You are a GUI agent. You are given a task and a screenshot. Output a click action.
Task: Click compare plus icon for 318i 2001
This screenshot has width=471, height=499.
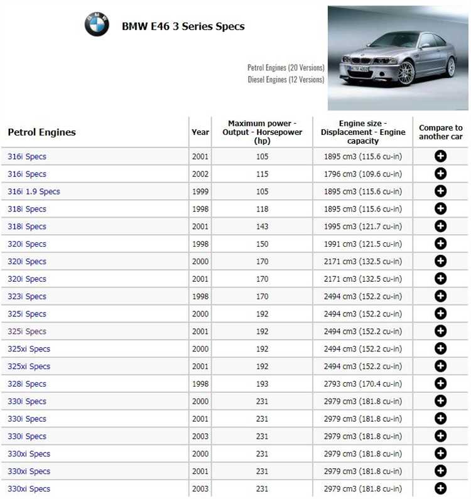pos(440,227)
